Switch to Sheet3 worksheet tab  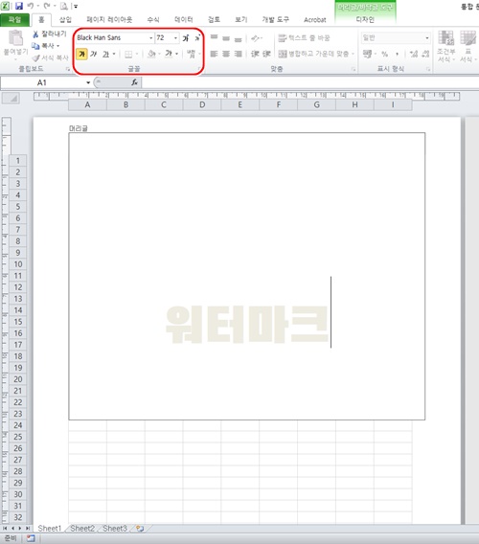(x=115, y=529)
